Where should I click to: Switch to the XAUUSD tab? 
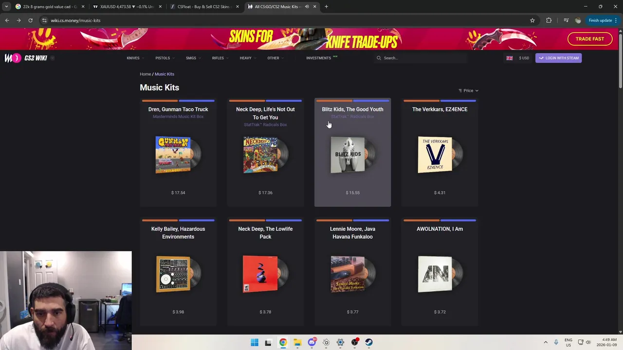[x=125, y=7]
